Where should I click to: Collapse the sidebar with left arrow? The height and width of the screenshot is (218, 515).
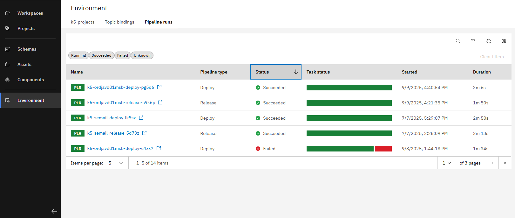tap(54, 211)
